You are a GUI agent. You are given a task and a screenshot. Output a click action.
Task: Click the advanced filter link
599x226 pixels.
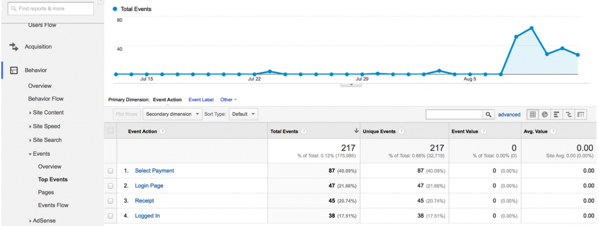coord(509,114)
